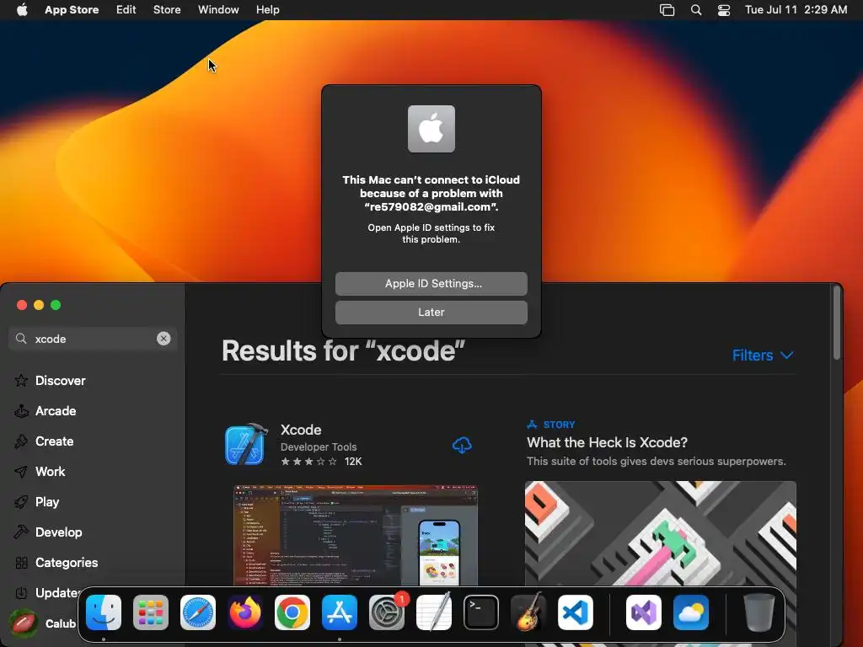Open GarageBand from the Dock
Screen dimensions: 863x647
528,612
